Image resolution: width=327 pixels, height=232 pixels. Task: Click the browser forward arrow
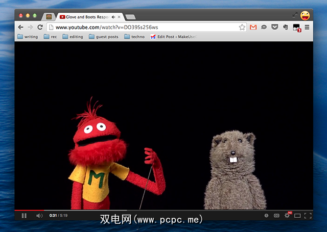[31, 27]
